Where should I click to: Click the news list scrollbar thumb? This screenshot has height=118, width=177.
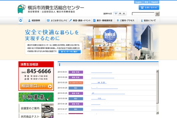click(x=157, y=88)
